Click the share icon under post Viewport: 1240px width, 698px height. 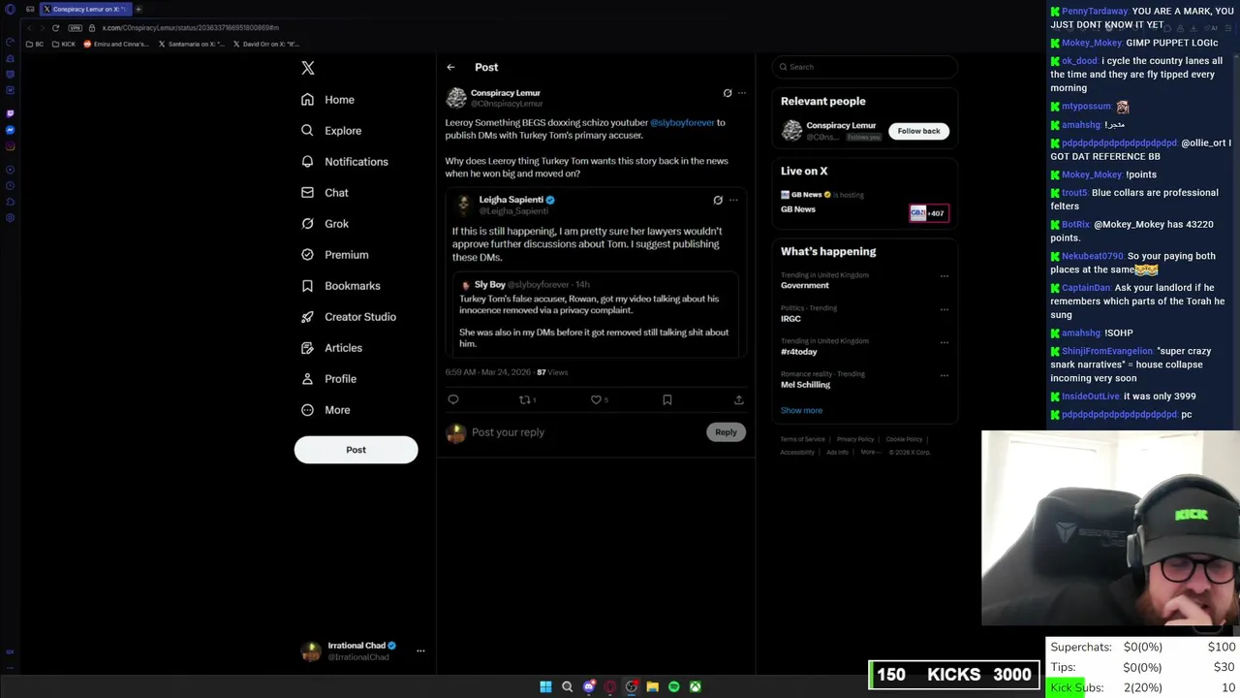coord(738,399)
